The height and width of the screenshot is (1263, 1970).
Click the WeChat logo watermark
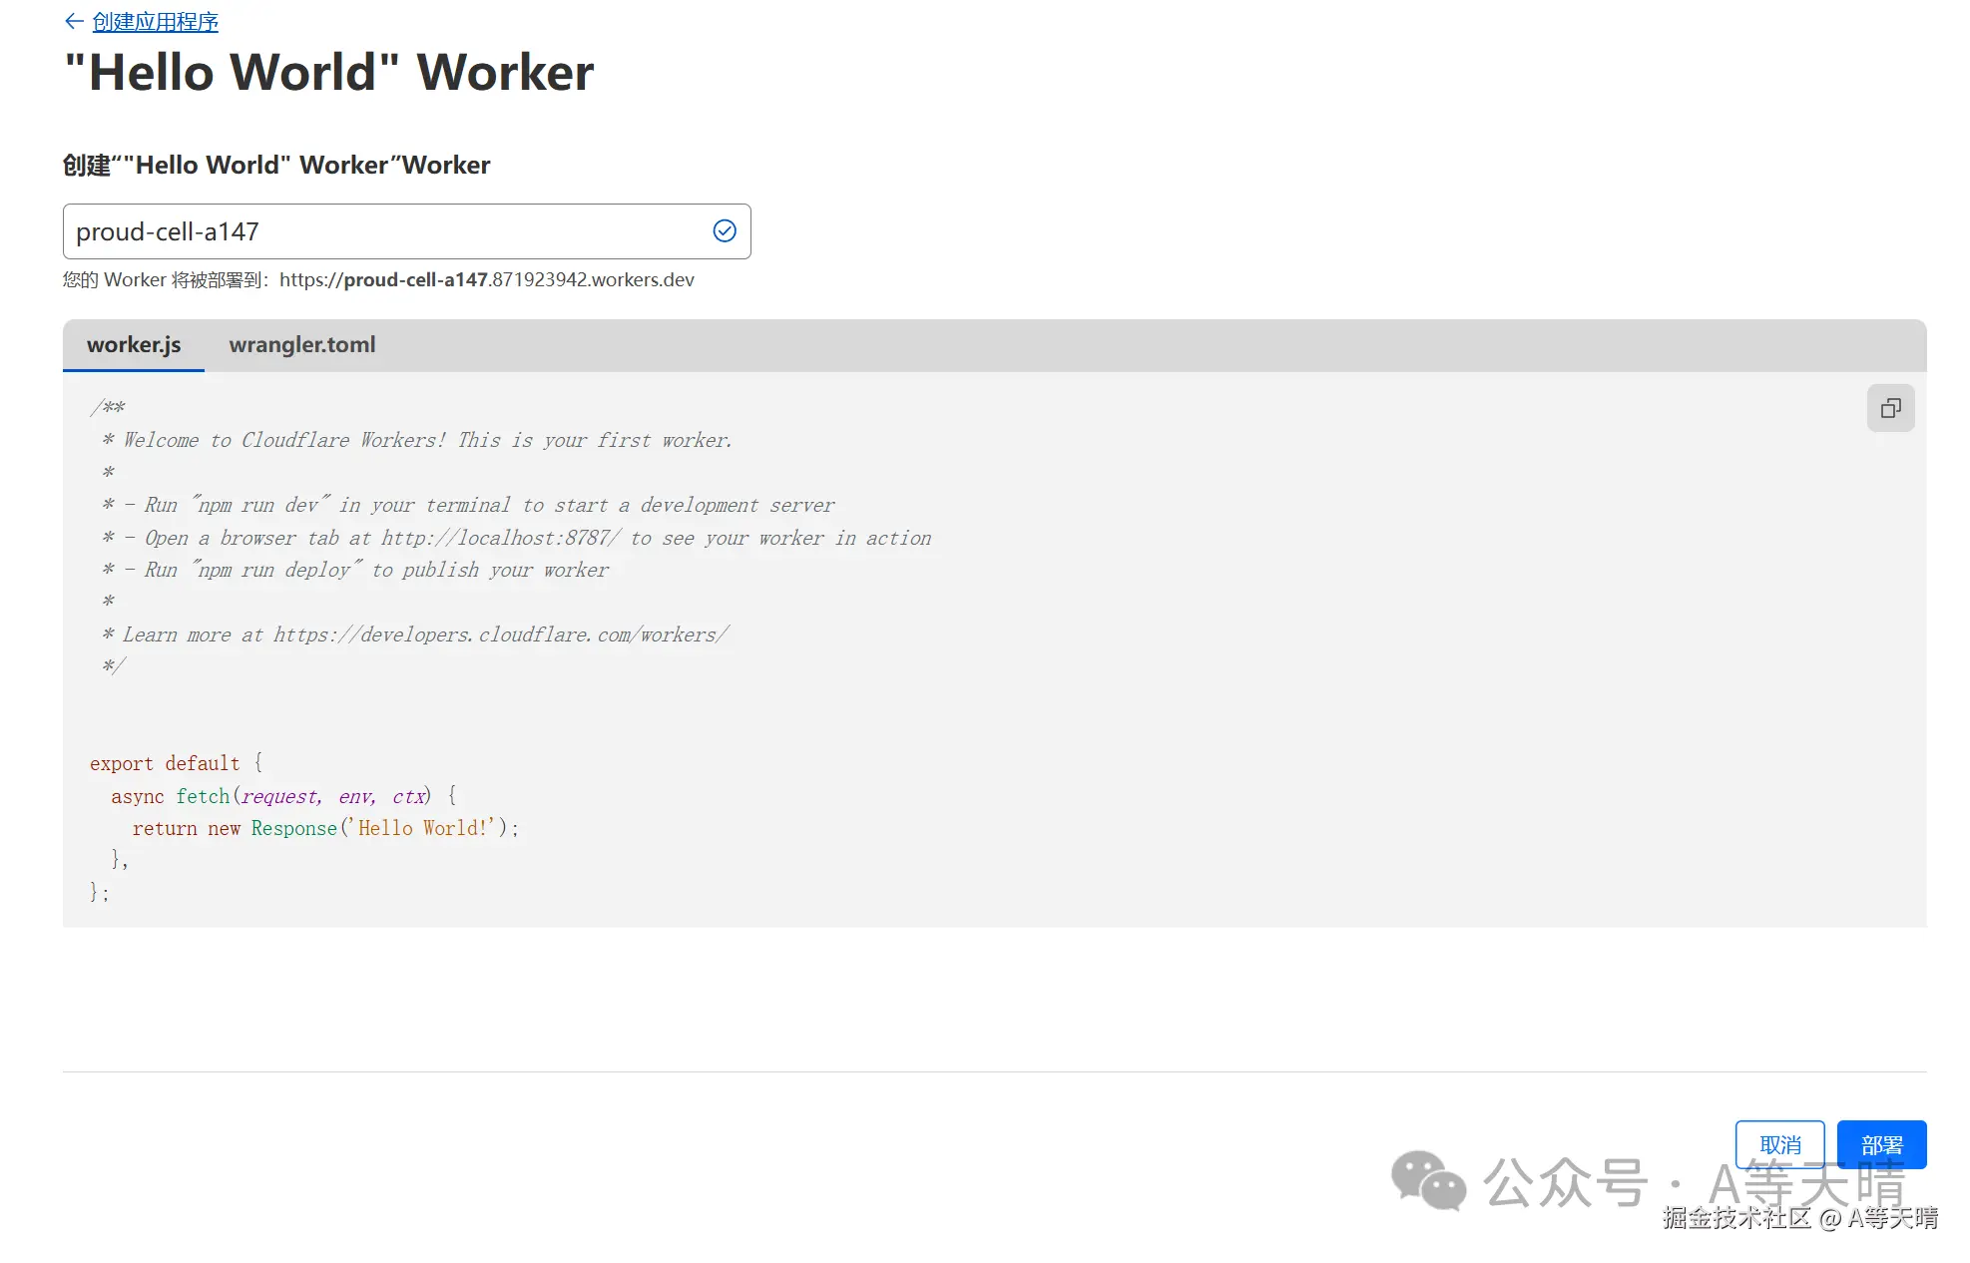point(1428,1181)
